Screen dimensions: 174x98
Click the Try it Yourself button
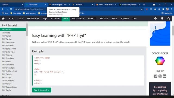point(42,90)
